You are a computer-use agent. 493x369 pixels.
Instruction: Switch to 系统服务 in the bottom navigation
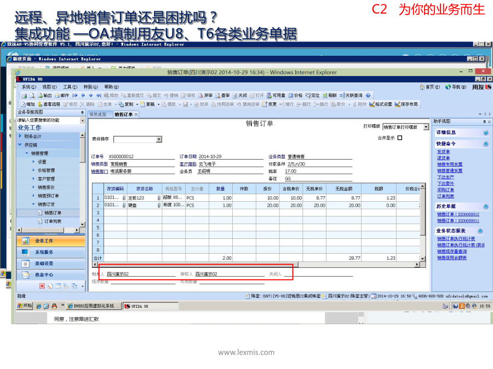point(50,252)
